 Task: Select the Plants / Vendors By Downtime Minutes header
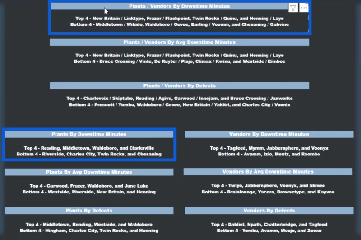coord(169,6)
